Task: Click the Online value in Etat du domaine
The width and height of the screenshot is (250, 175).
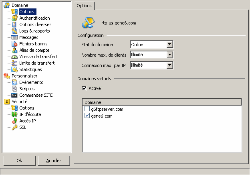Action: (x=137, y=45)
